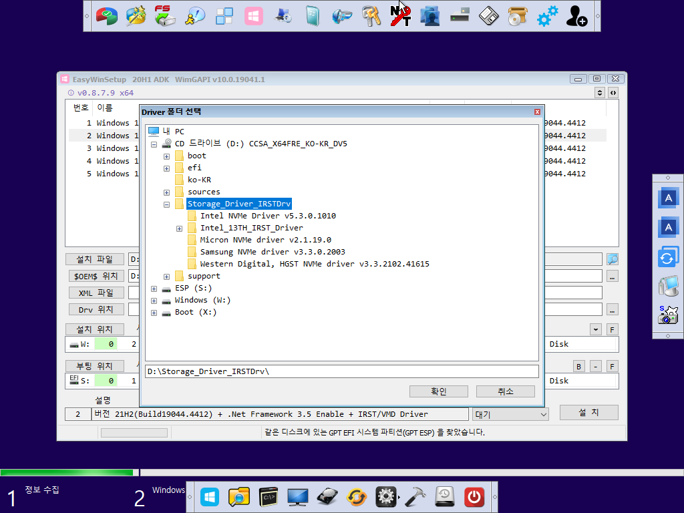Expand the Boot (X:) drive node
This screenshot has width=684, height=513.
click(x=154, y=313)
